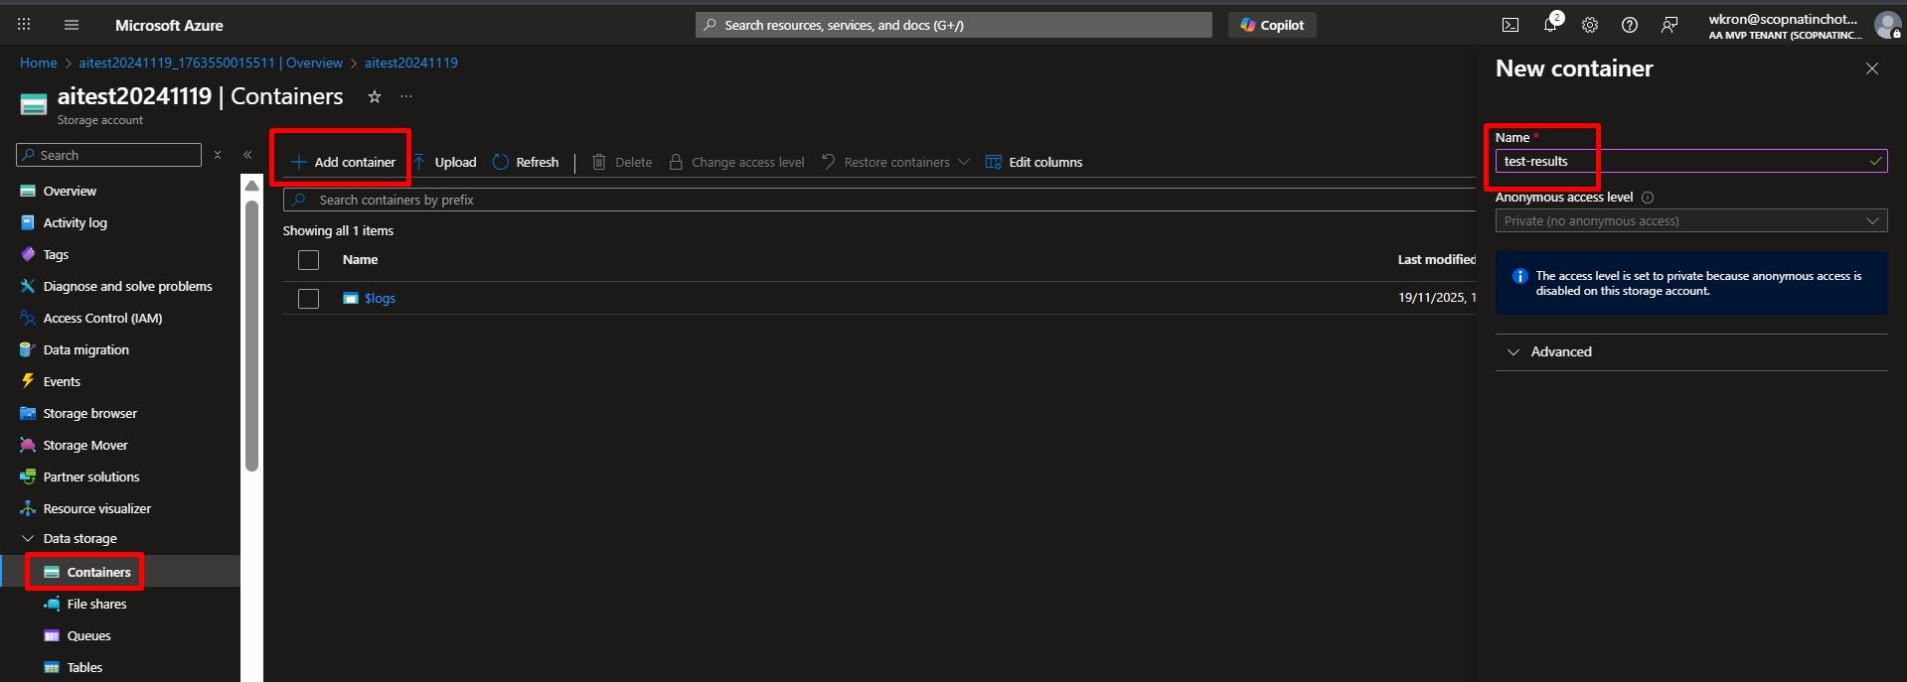Open the $logs container link
The height and width of the screenshot is (682, 1907).
(380, 299)
